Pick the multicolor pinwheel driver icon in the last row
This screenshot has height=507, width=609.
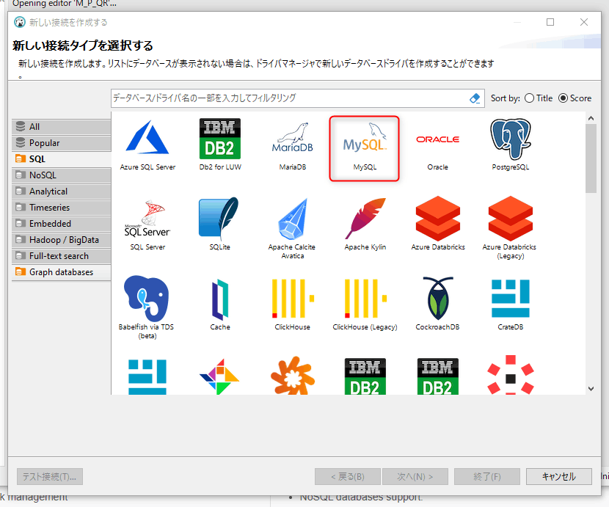(x=219, y=377)
